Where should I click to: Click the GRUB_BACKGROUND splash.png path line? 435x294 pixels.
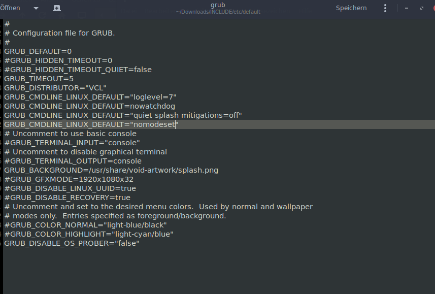111,170
